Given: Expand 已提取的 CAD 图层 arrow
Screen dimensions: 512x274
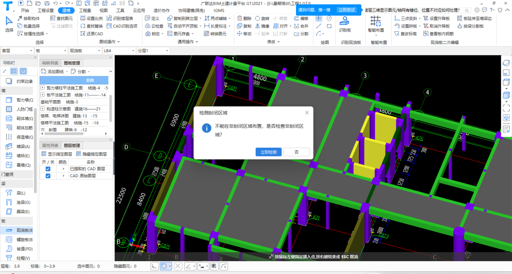Looking at the screenshot, I should [x=63, y=169].
